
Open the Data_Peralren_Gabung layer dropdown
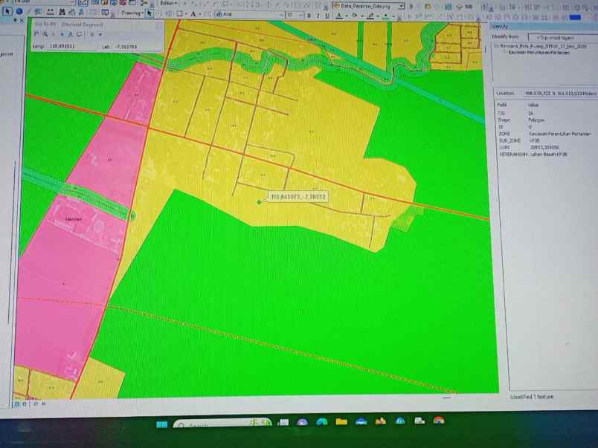point(401,6)
